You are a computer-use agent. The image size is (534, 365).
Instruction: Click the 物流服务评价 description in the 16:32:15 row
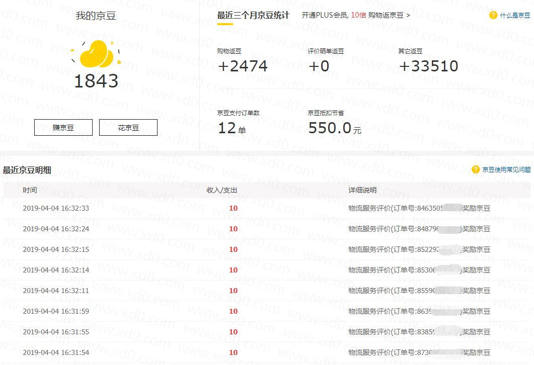point(419,249)
